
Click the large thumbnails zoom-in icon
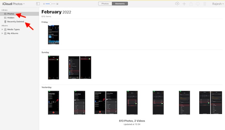pyautogui.click(x=57, y=4)
